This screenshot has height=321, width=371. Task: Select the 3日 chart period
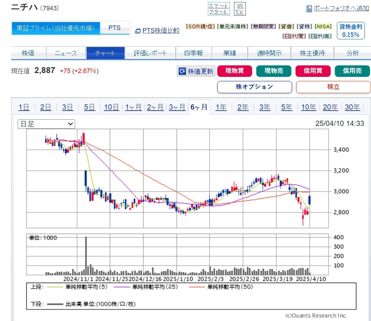[x=68, y=107]
